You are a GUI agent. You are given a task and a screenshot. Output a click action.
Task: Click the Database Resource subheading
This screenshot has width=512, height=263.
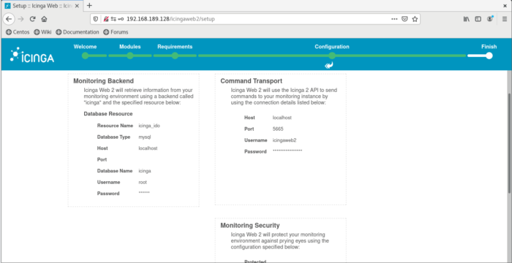pyautogui.click(x=108, y=114)
